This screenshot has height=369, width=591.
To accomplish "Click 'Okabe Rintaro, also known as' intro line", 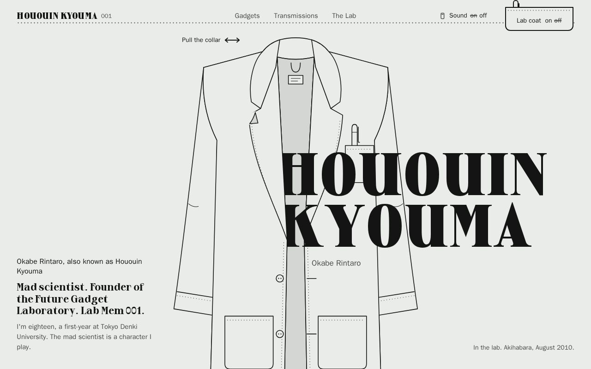I will [79, 266].
